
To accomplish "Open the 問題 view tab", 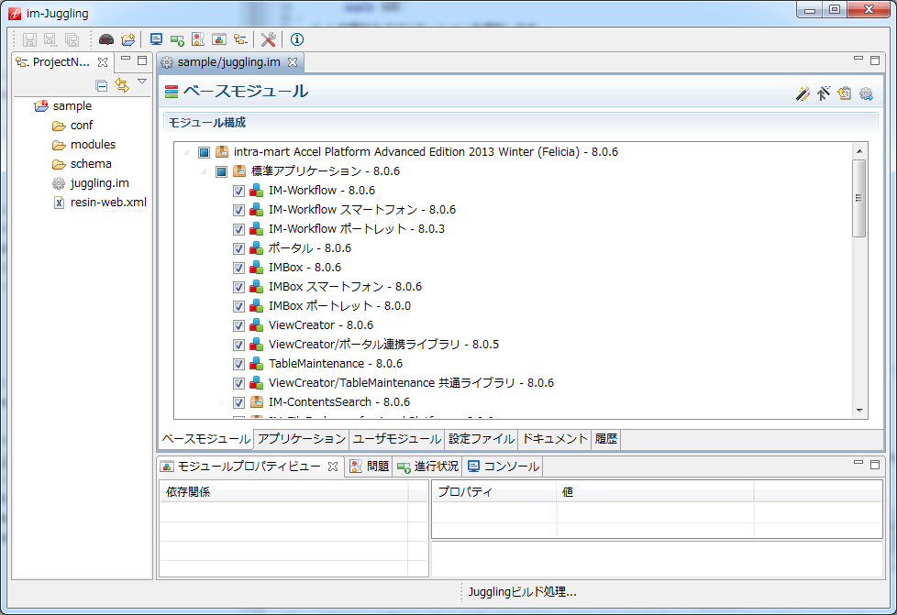I will click(x=370, y=467).
